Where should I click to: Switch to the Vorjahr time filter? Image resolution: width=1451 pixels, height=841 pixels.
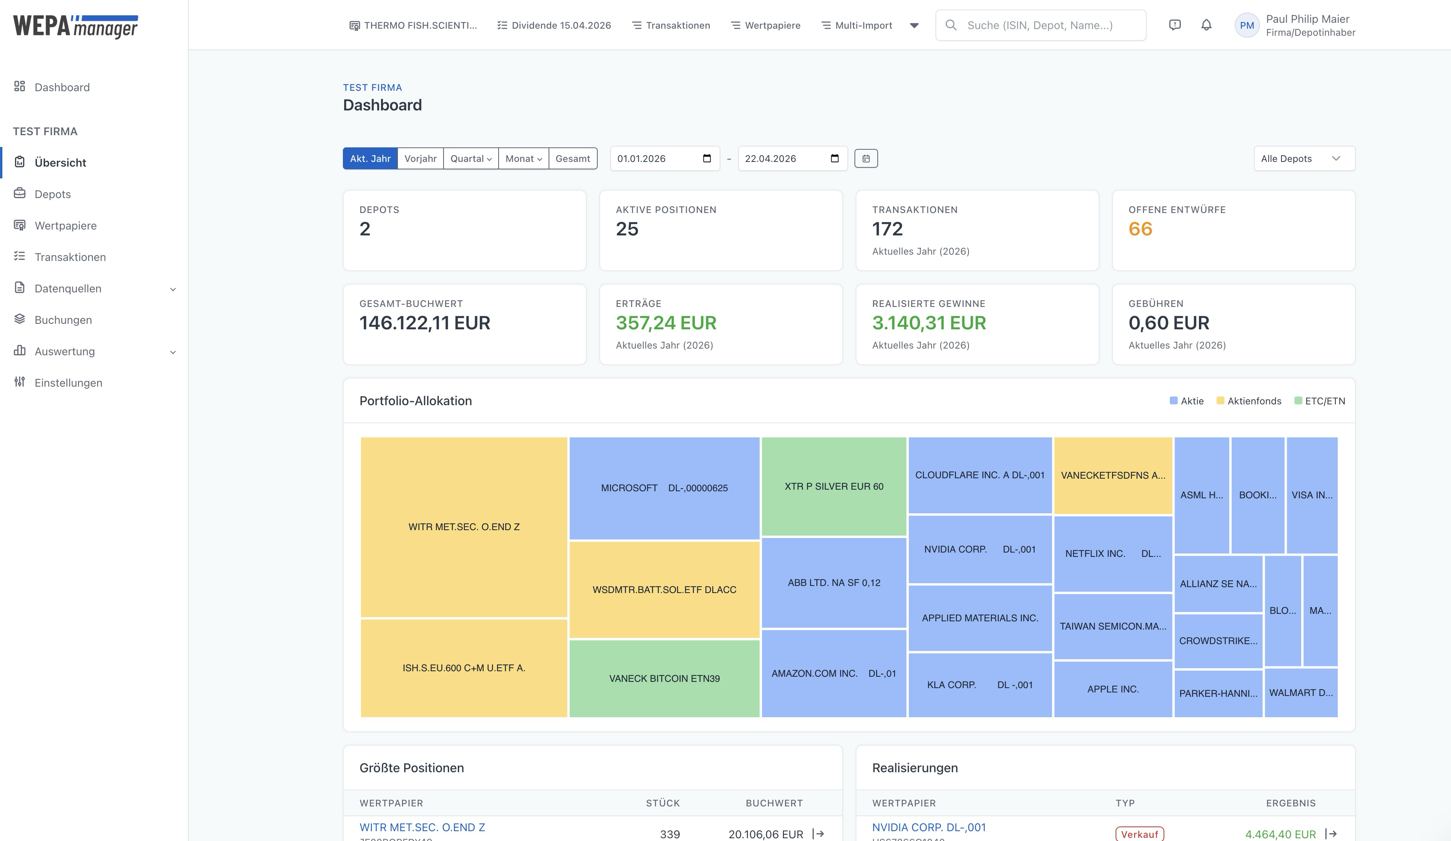(x=420, y=158)
